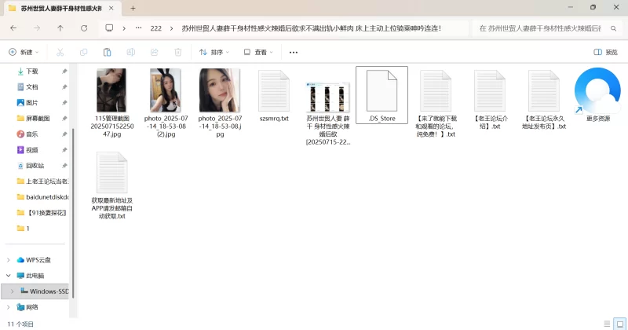Viewport: 628px width, 330px height.
Task: Open a new tab with plus button
Action: [133, 8]
